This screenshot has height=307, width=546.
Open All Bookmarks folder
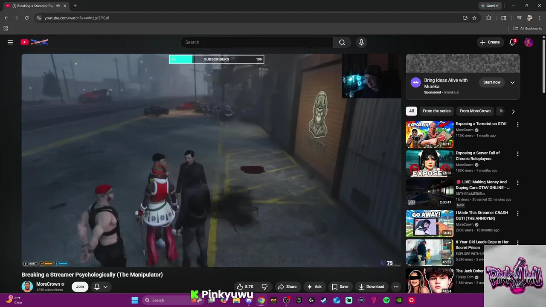click(527, 29)
